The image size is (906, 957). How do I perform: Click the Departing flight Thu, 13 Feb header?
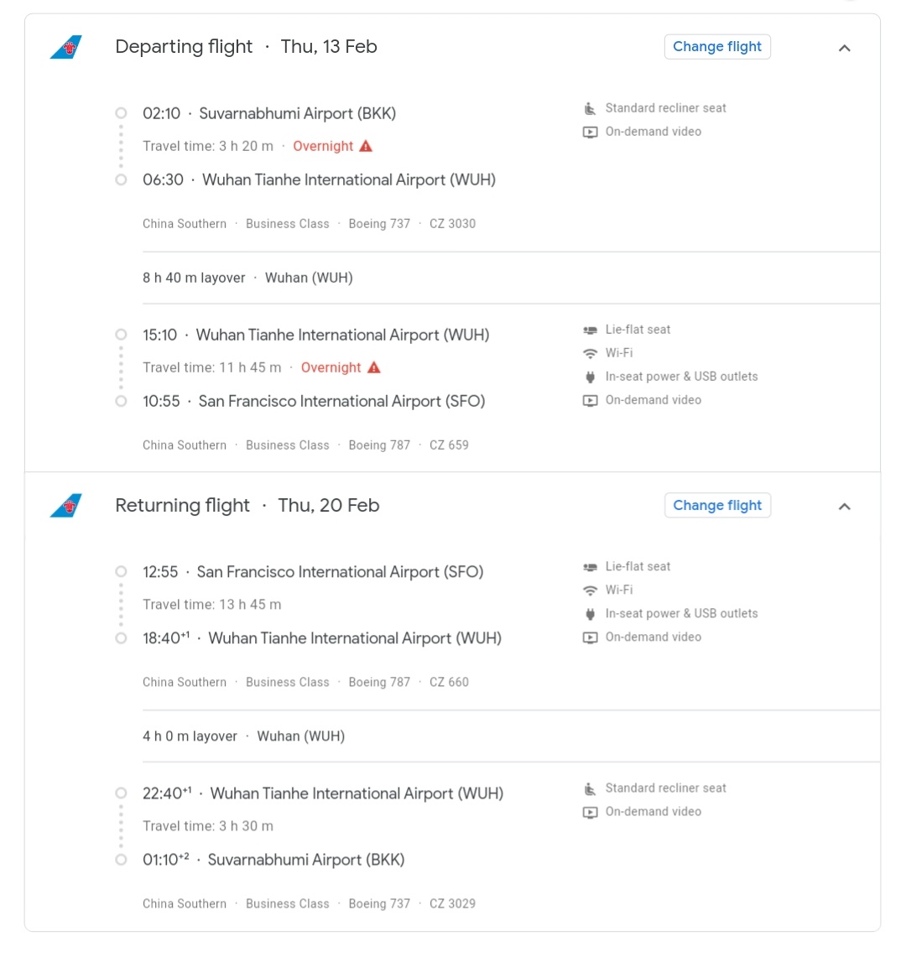(x=246, y=47)
